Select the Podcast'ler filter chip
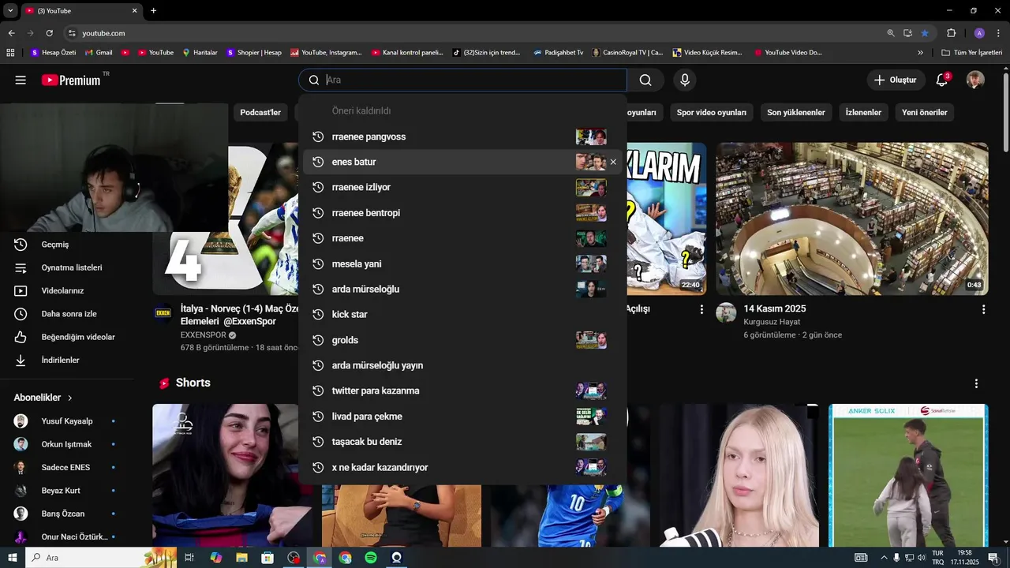 tap(260, 112)
